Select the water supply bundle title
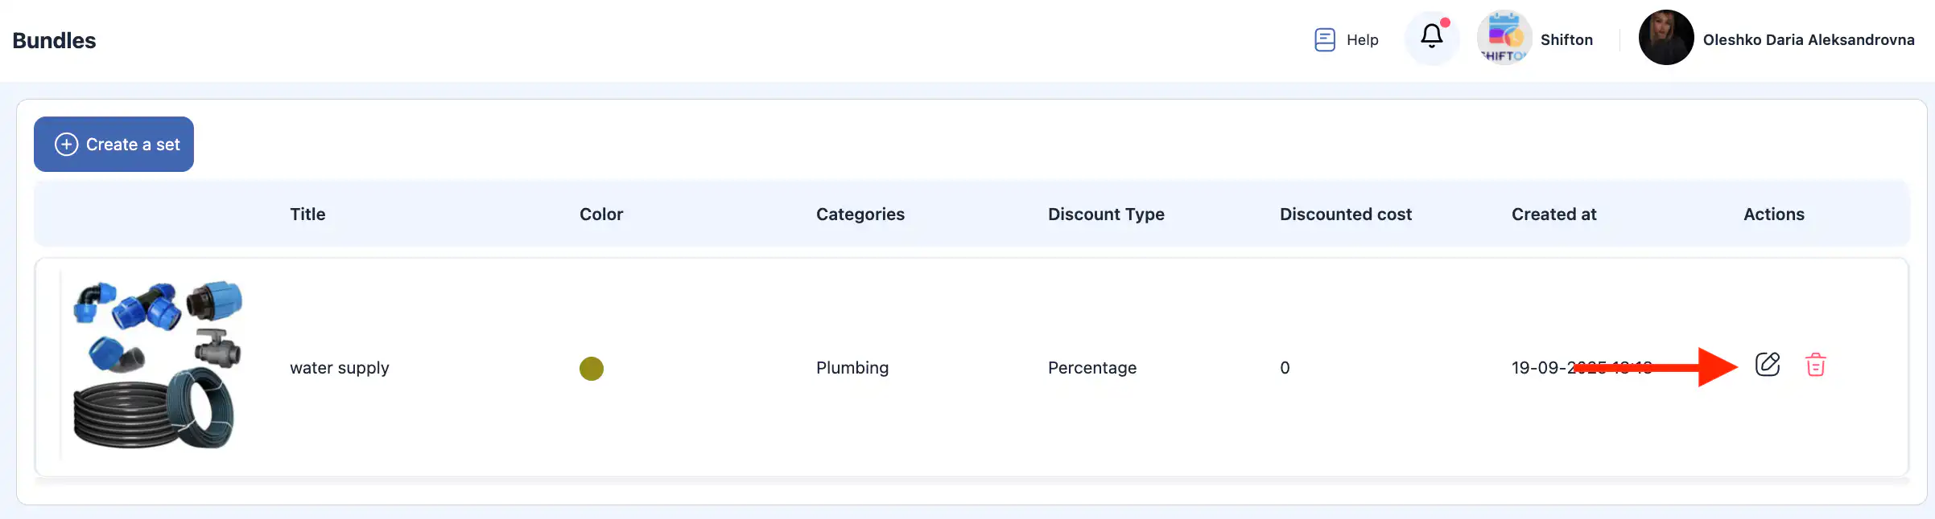This screenshot has height=519, width=1935. click(x=339, y=368)
